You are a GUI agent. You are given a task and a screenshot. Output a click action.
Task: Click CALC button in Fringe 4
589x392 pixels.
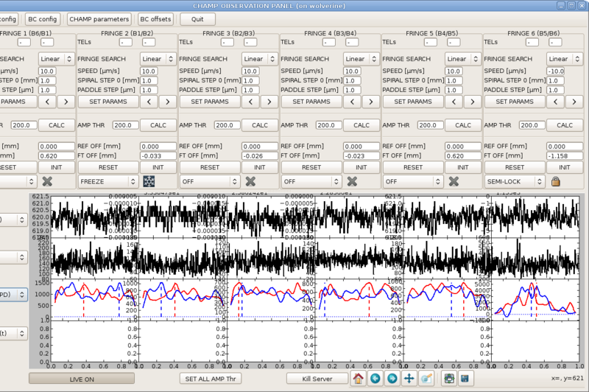point(361,125)
